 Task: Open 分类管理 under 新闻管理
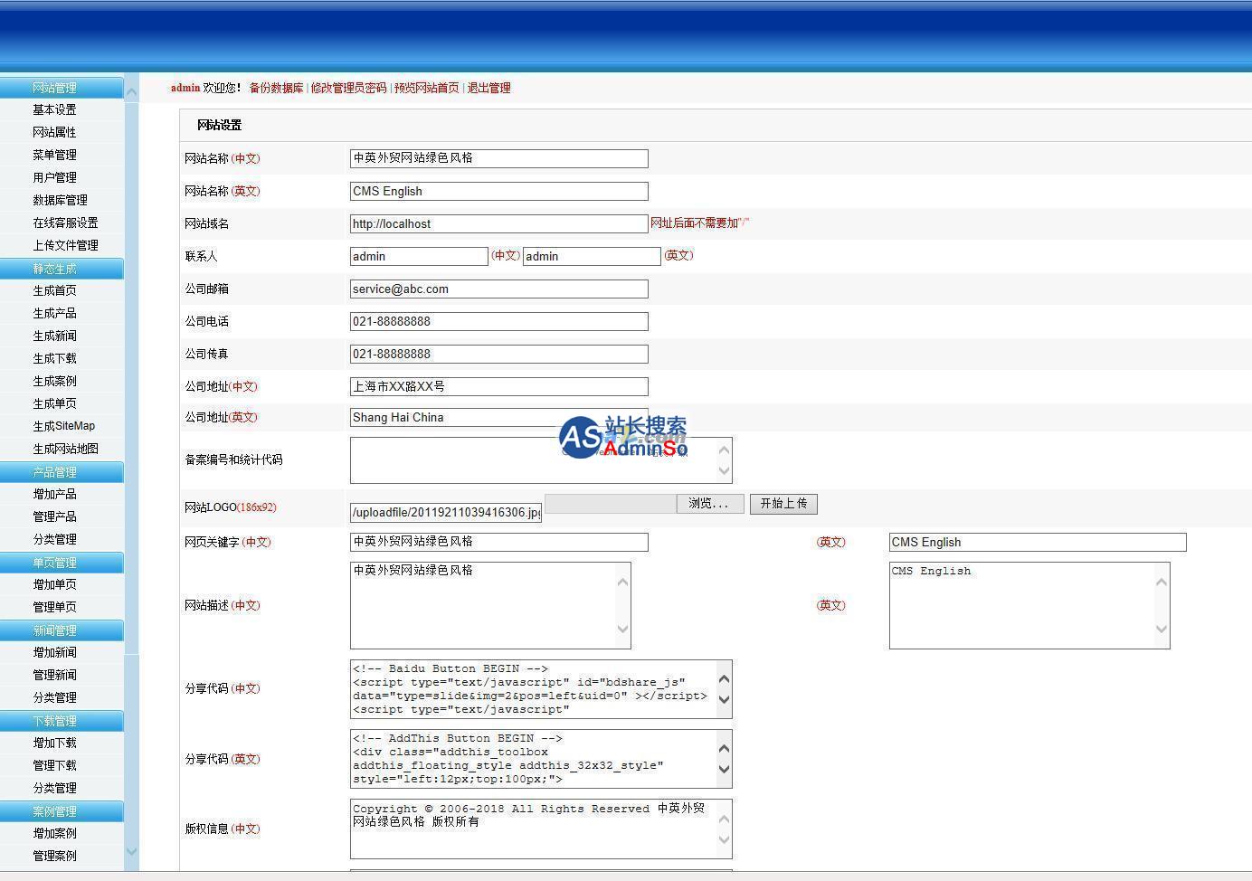click(x=54, y=697)
